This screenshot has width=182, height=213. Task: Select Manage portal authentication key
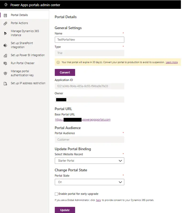(24, 73)
